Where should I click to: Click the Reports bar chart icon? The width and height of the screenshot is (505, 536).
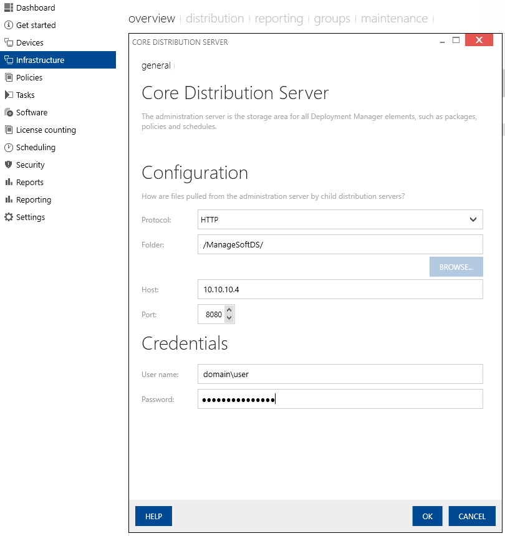9,182
